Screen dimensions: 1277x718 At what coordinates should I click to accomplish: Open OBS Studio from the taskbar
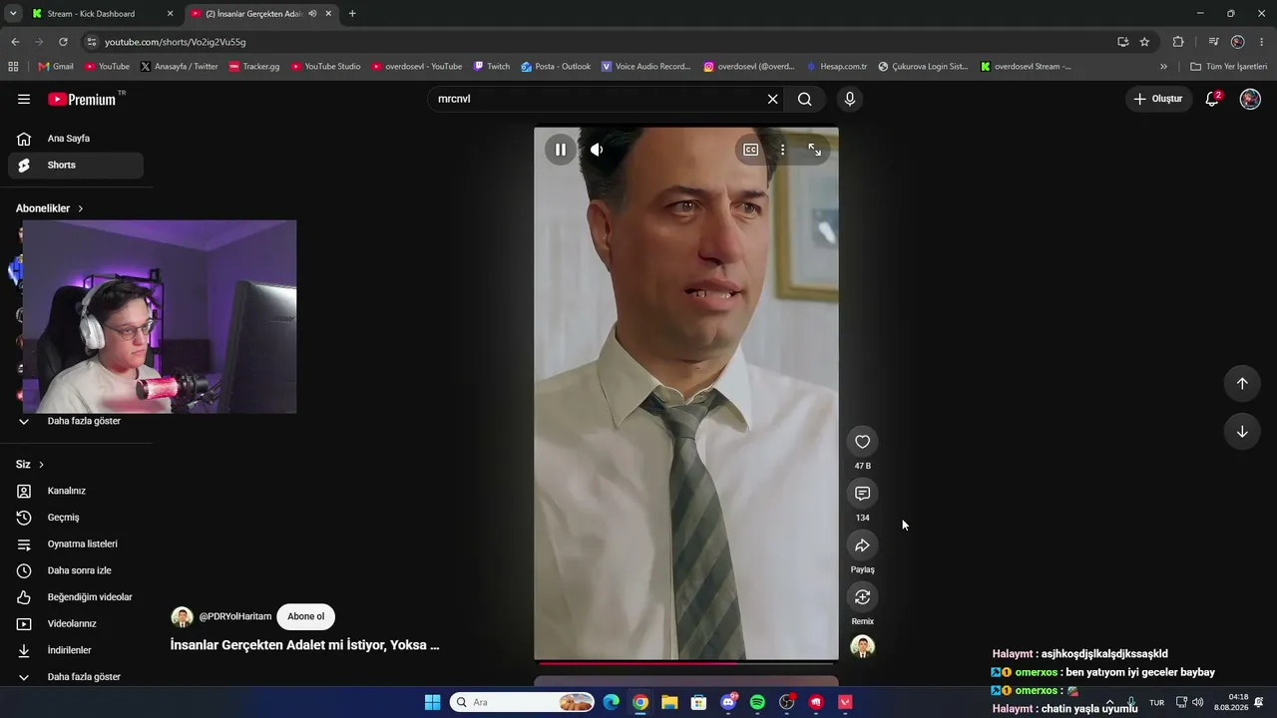[x=787, y=703]
